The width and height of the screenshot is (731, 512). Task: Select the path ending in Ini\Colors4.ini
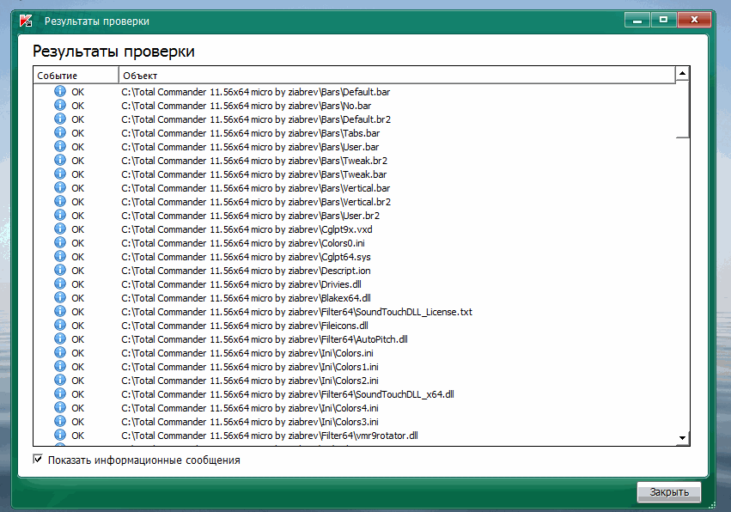click(249, 408)
